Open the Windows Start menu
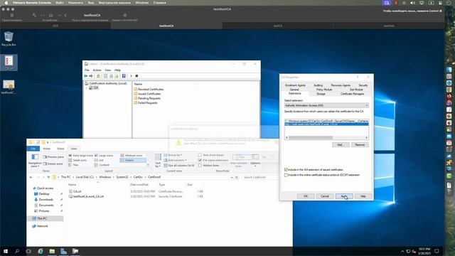The height and width of the screenshot is (256, 455). (x=6, y=251)
